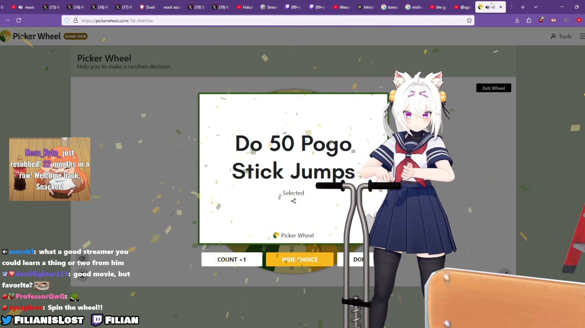Switch to the Google micha tab

(x=414, y=7)
